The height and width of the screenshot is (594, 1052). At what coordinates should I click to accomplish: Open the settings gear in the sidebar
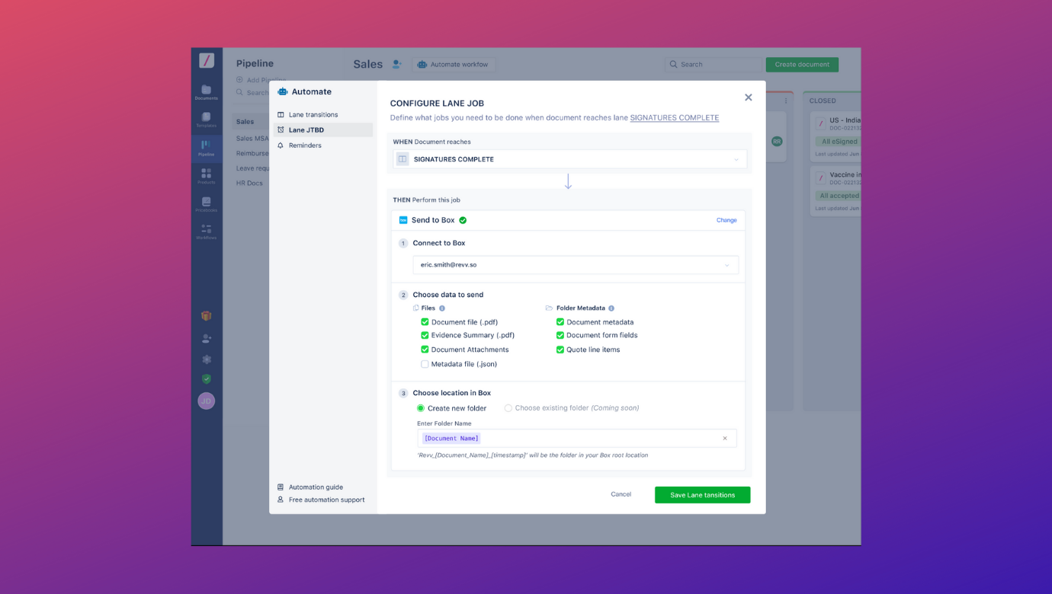point(206,357)
